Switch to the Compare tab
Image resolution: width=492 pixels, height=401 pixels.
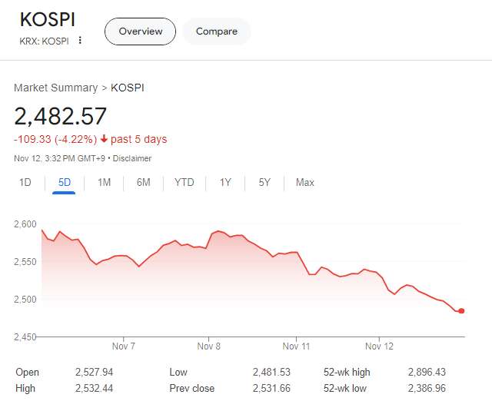(216, 31)
